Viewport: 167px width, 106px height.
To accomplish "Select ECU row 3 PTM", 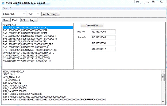I will point(38,33).
